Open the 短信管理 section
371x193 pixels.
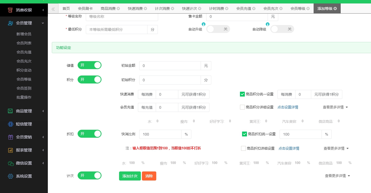click(10, 124)
